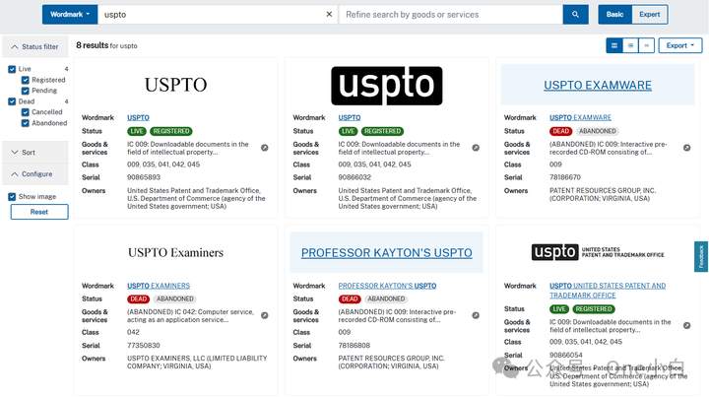This screenshot has height=397, width=709.
Task: Click the large USPTO EXAMWARE heading link
Action: coord(598,85)
